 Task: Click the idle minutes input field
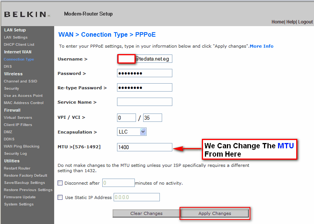[118, 183]
